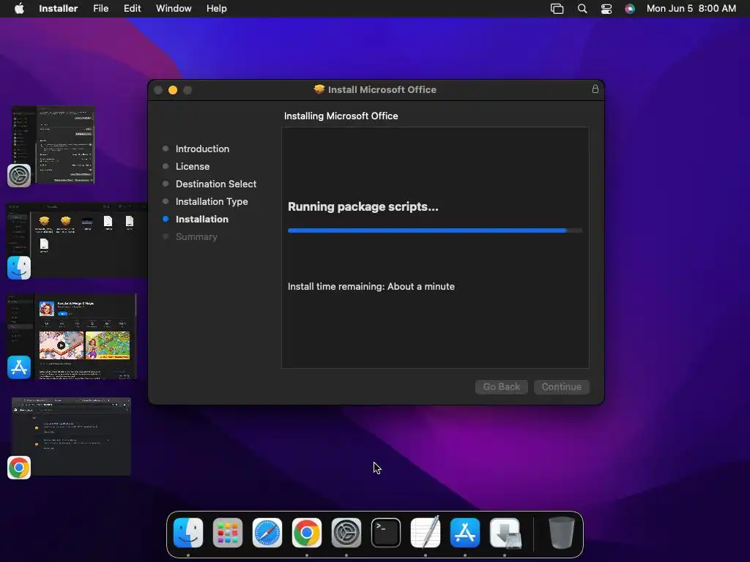Open Spotlight search in the menu bar
The width and height of the screenshot is (750, 562).
point(582,9)
